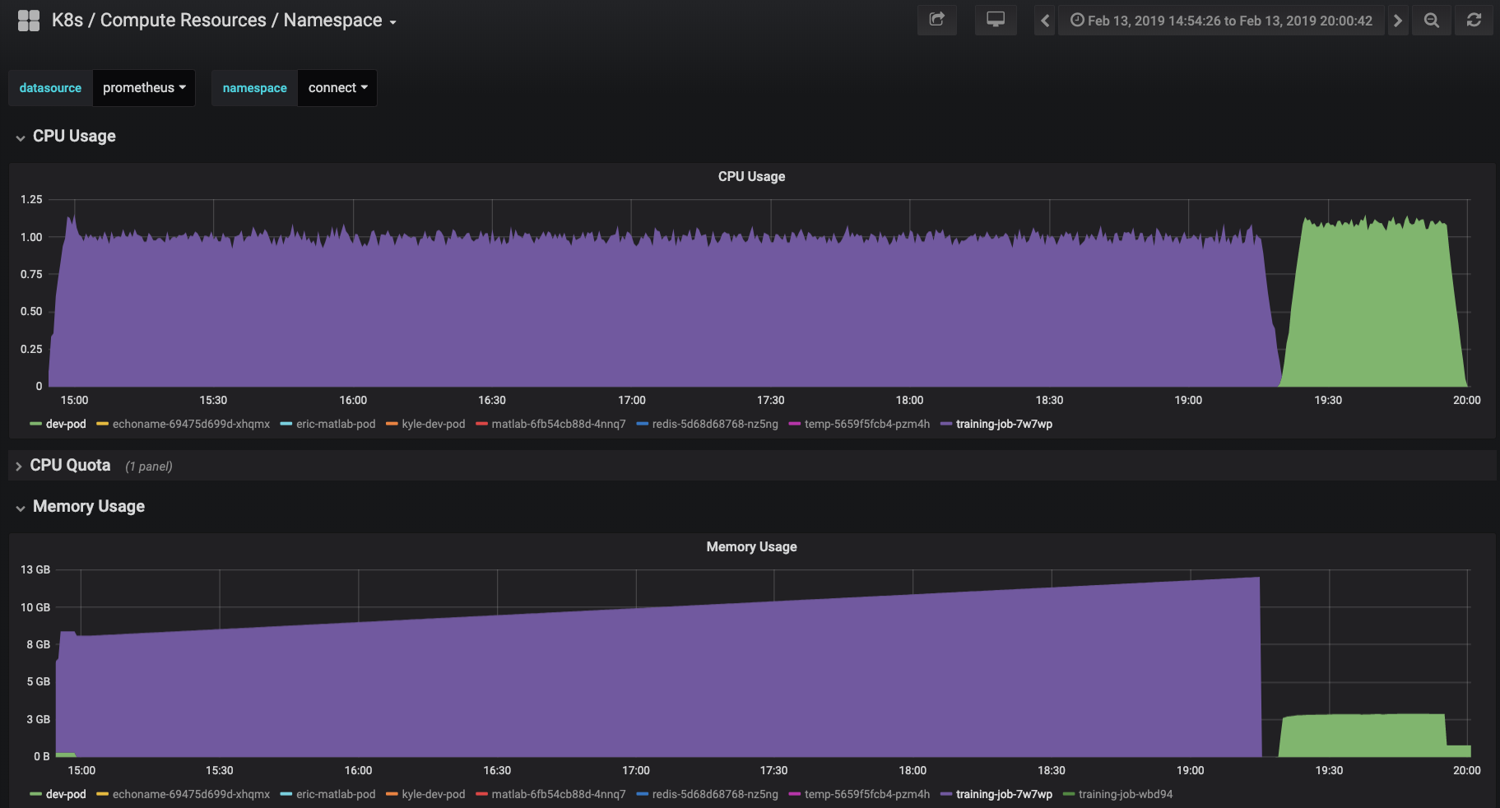The width and height of the screenshot is (1500, 808).
Task: Open the time range picker
Action: click(1221, 21)
